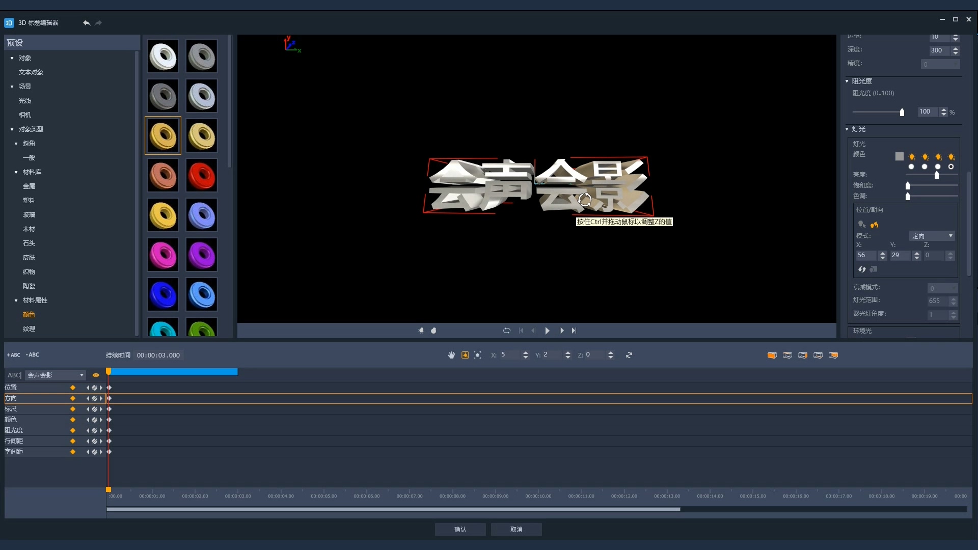
Task: Toggle the 字间距 keyframe diamond
Action: pyautogui.click(x=73, y=452)
